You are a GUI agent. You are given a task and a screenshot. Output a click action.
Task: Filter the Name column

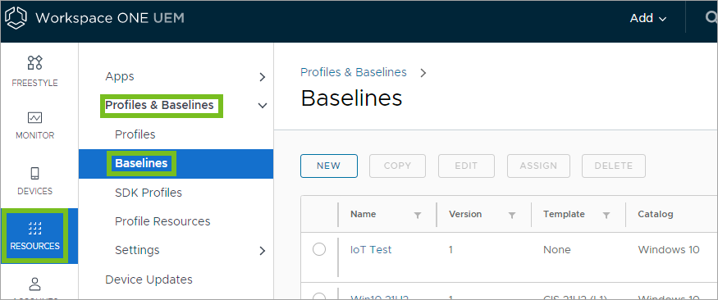click(x=418, y=215)
